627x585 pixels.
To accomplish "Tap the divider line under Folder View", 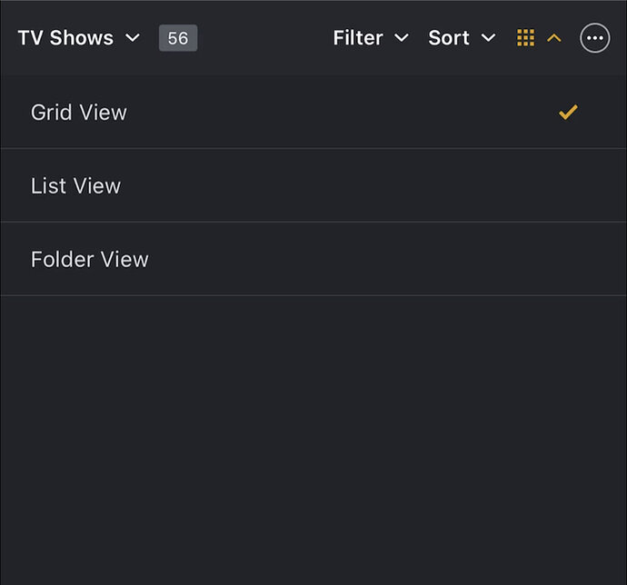I will point(313,295).
